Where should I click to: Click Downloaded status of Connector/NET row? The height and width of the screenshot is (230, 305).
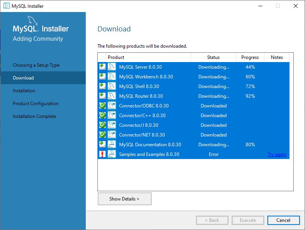coord(213,135)
